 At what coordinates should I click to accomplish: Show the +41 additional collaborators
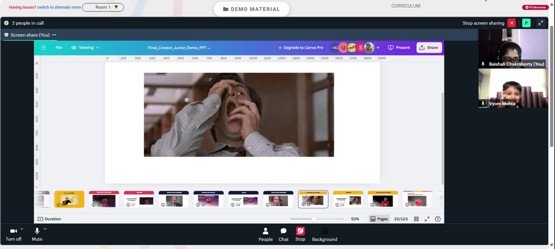pyautogui.click(x=335, y=48)
